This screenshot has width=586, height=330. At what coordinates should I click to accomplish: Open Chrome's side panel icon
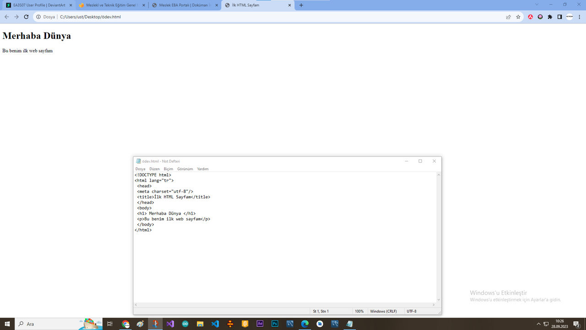[x=559, y=16]
